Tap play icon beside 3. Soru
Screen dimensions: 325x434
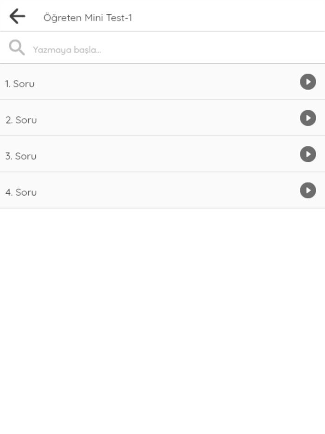pyautogui.click(x=308, y=154)
